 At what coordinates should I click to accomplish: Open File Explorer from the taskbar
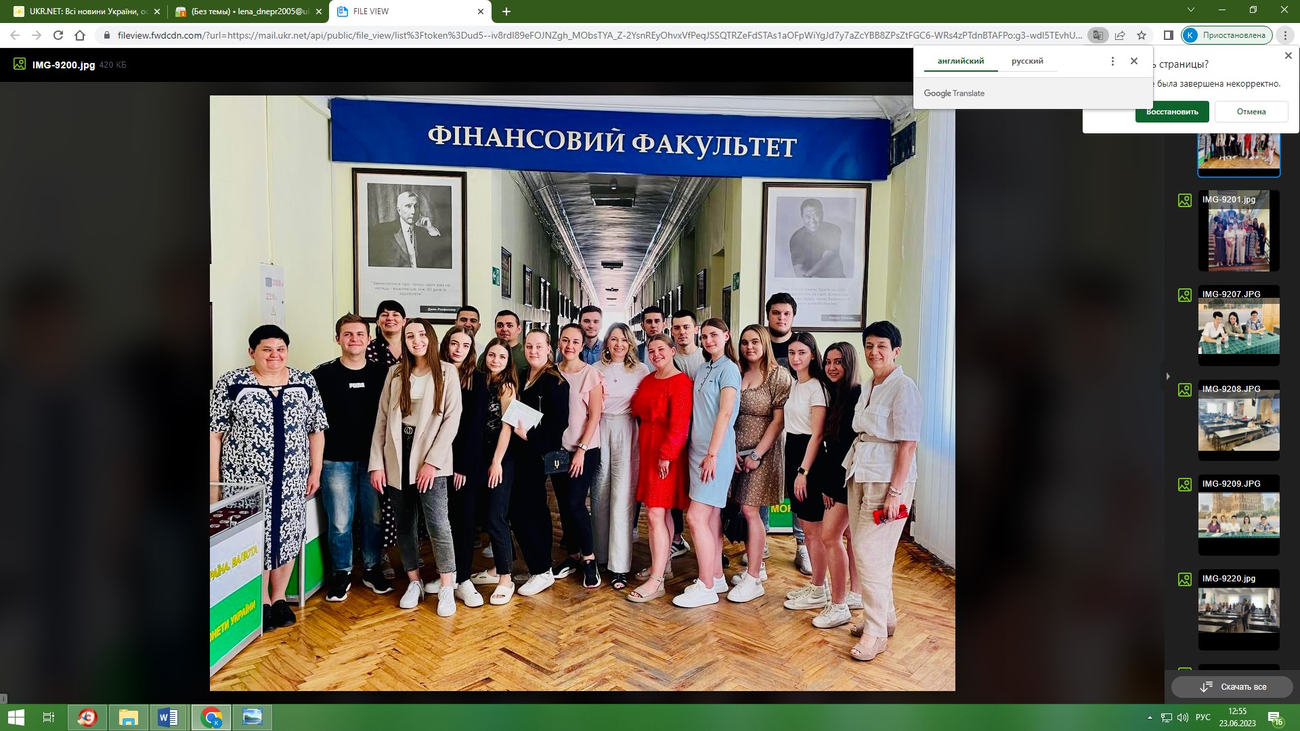pos(128,717)
